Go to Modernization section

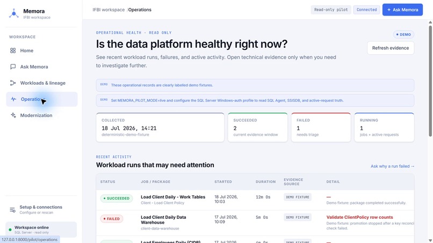tap(42, 115)
